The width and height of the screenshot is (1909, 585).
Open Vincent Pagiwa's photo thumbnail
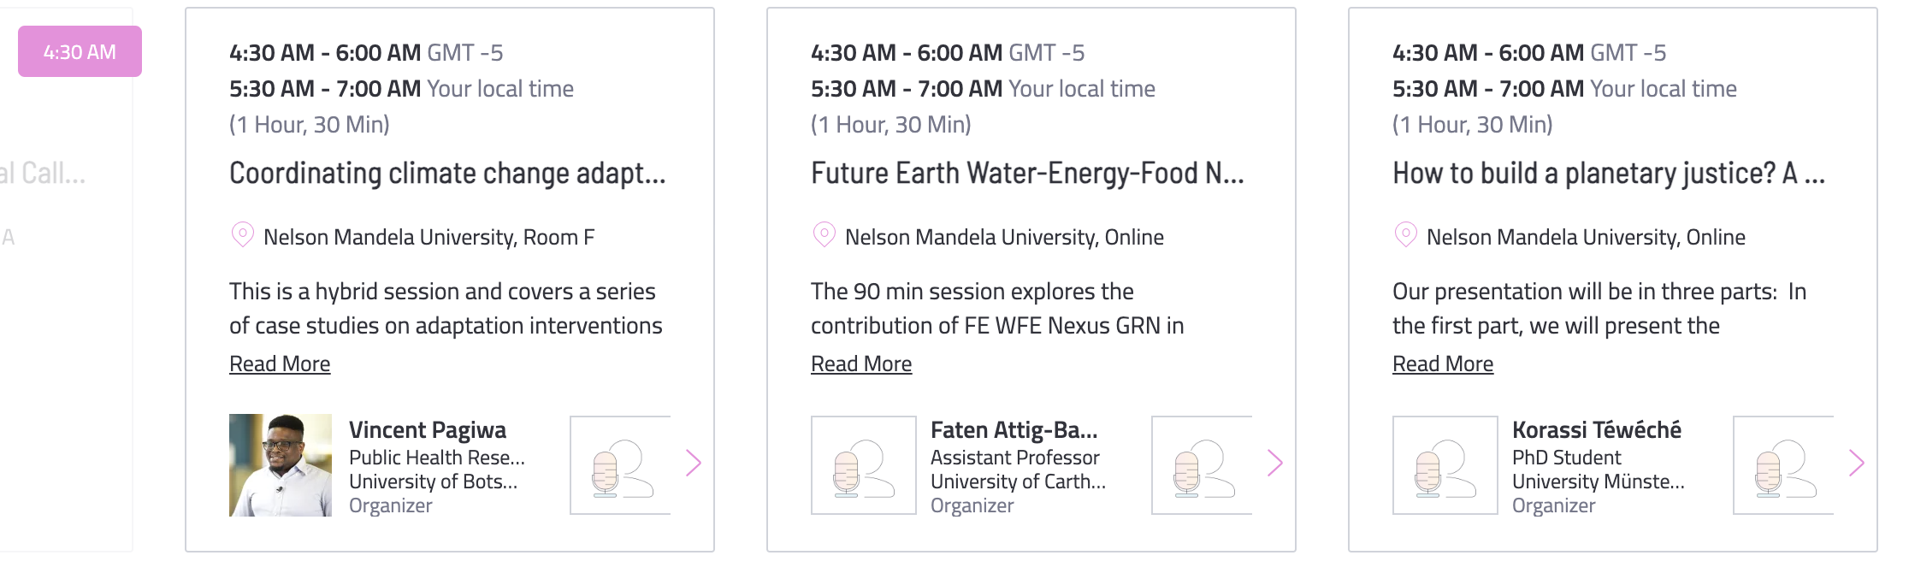[281, 465]
